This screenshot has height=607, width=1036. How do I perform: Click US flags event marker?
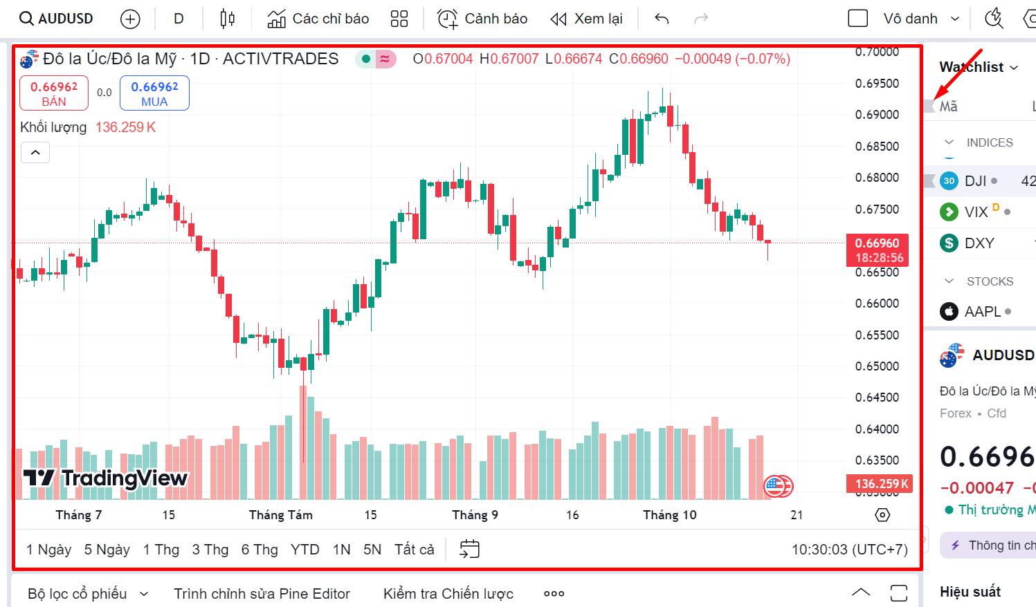779,487
